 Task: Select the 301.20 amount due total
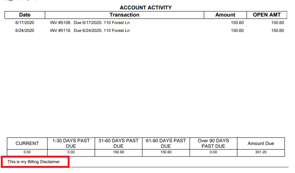tap(261, 152)
